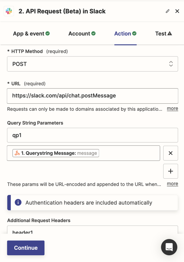Image resolution: width=184 pixels, height=262 pixels.
Task: Remove the query parameter with X button
Action: (x=170, y=153)
